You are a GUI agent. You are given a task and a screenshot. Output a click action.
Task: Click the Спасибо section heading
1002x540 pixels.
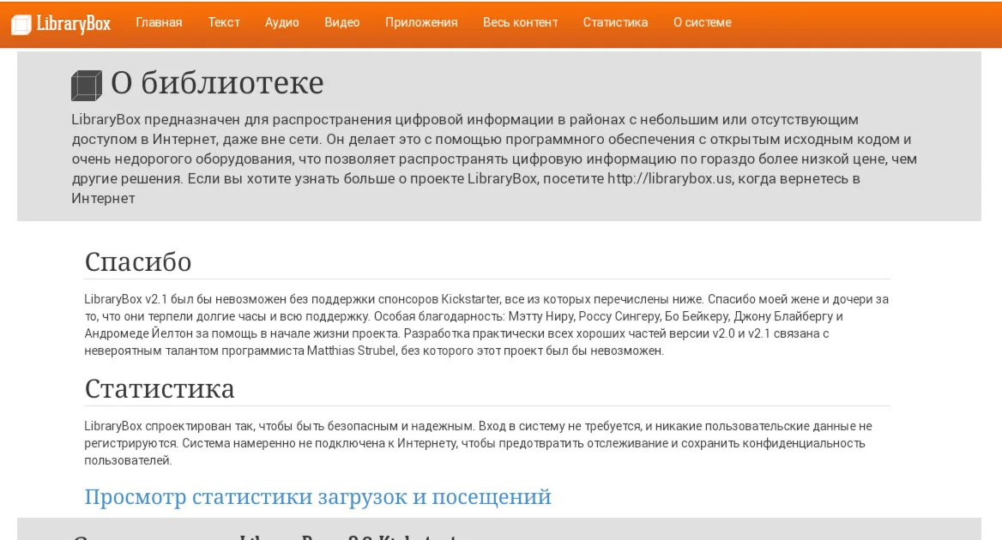click(x=138, y=261)
